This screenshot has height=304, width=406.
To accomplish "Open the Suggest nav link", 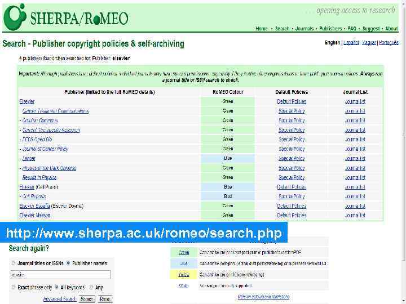I will tap(371, 29).
